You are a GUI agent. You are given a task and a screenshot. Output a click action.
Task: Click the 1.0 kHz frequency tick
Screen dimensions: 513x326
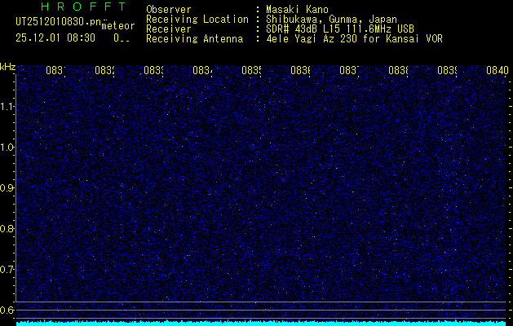point(7,147)
